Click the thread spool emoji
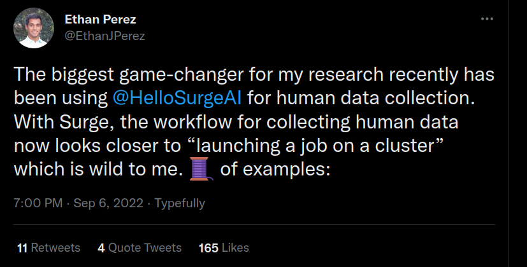The height and width of the screenshot is (267, 527). coord(201,170)
